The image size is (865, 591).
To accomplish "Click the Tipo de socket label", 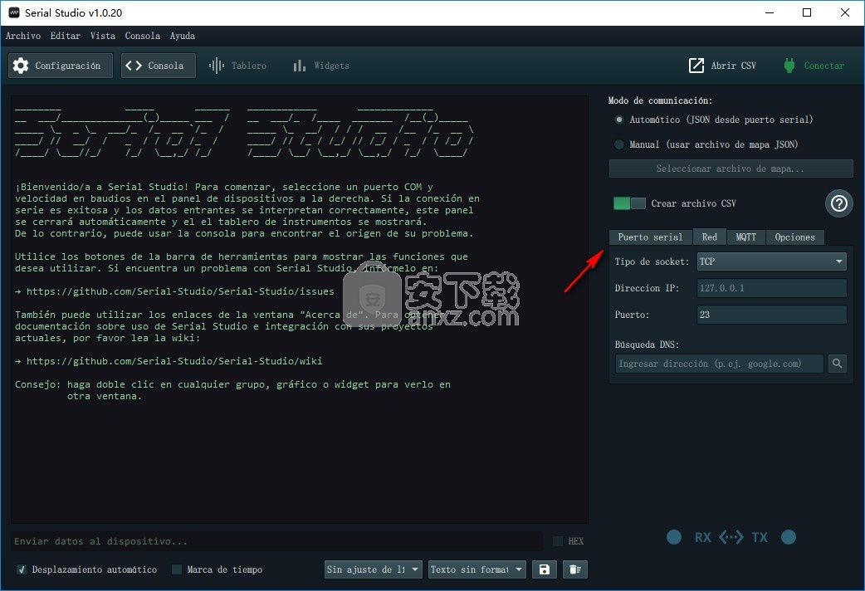I will point(652,261).
